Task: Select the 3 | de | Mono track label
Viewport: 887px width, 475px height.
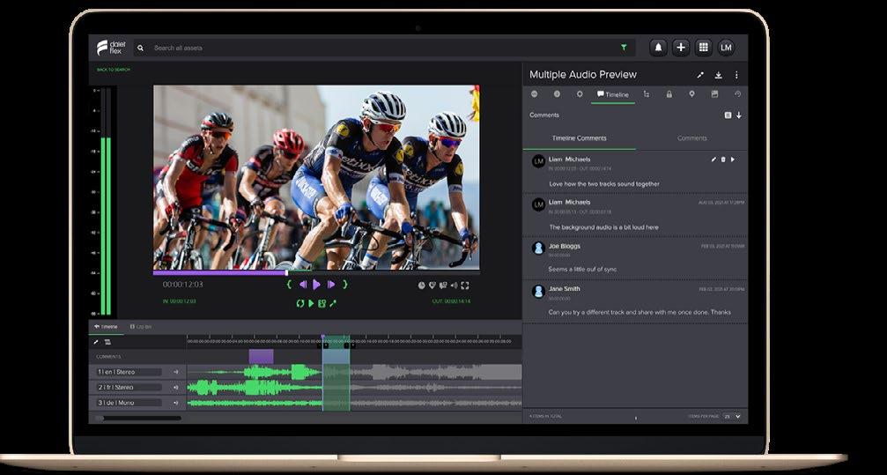Action: click(129, 403)
